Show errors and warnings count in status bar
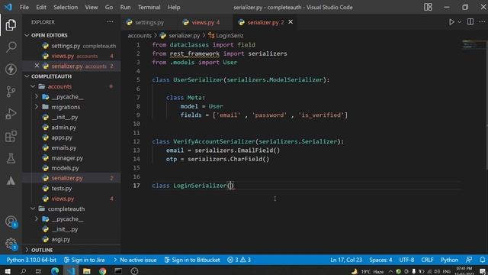The image size is (488, 275). 239,260
